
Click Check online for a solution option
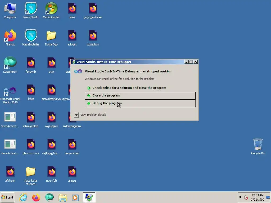pos(140,88)
